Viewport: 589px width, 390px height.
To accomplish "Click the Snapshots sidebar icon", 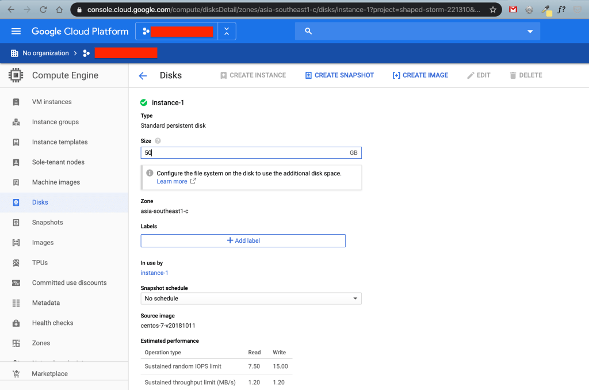I will coord(16,223).
